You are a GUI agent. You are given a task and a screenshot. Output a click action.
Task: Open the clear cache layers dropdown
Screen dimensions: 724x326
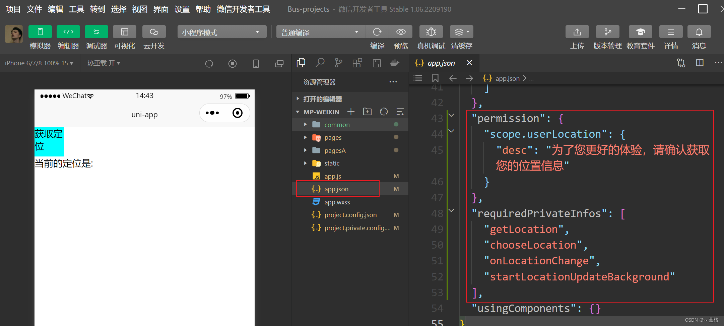(x=462, y=32)
